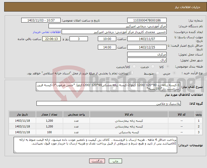207x168 pixels.
Task: Click the need number field 1103000478000186
Action: coord(147,20)
